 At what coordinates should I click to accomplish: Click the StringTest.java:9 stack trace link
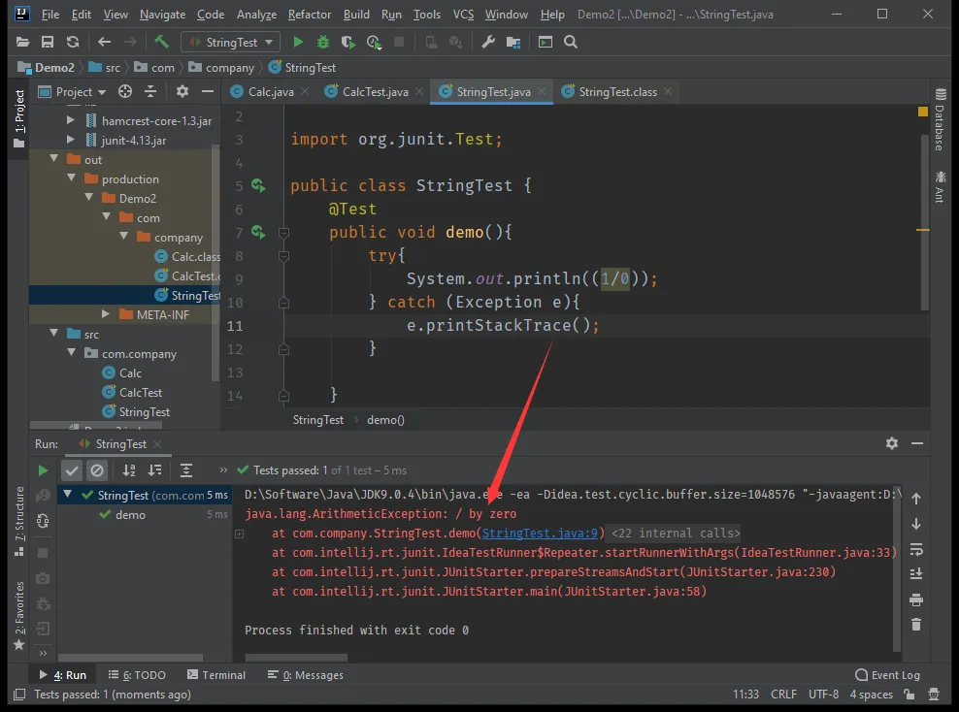point(540,534)
